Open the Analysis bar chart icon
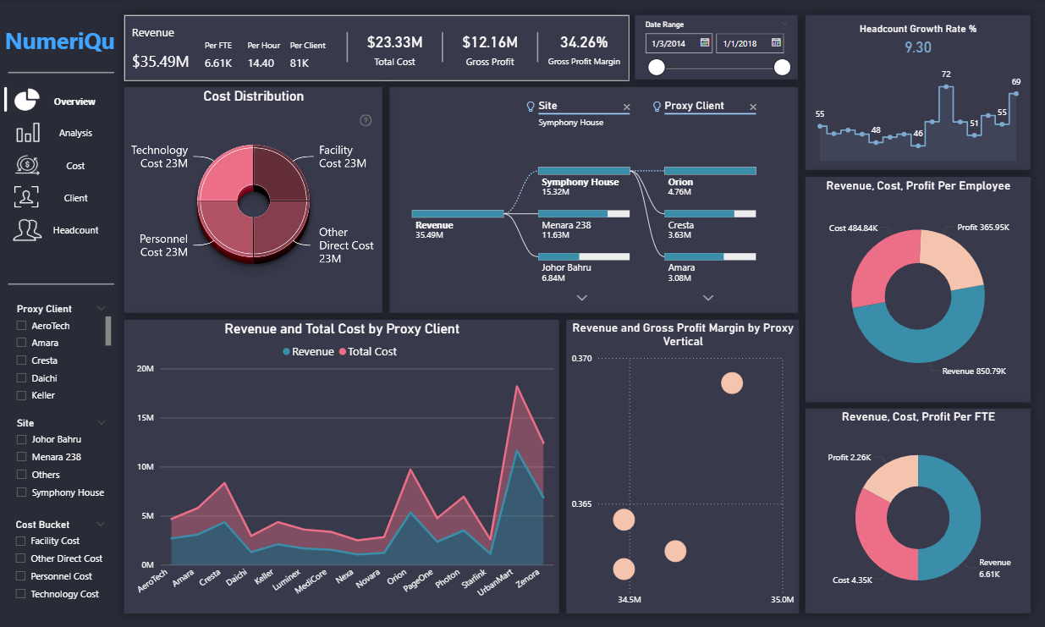 click(27, 133)
